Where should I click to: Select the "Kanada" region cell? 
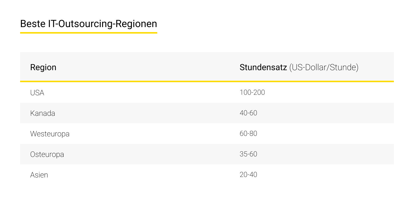pos(42,113)
